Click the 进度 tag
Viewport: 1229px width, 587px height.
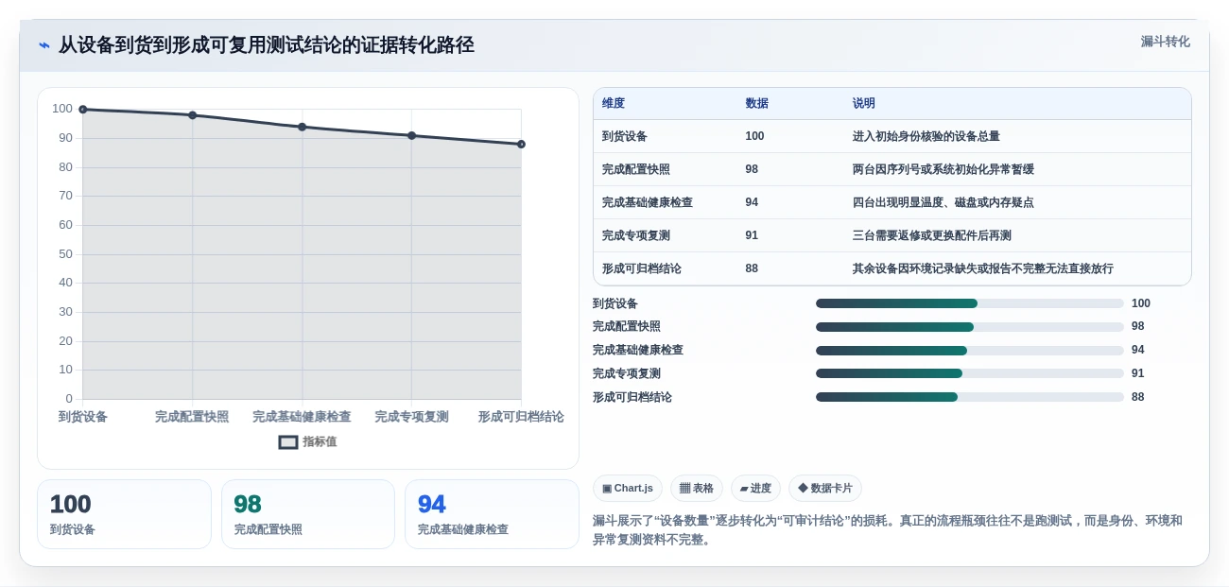(755, 488)
